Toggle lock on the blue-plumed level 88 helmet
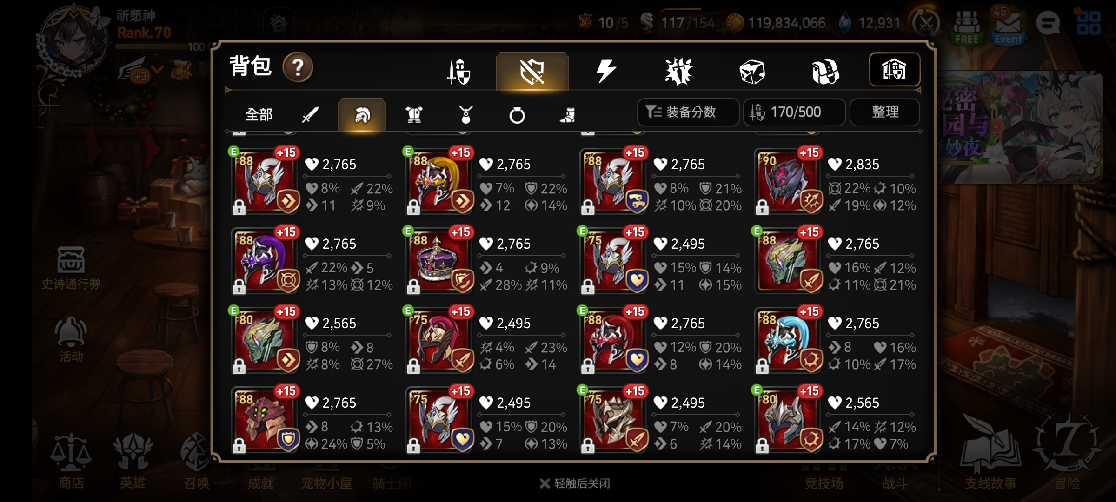Image resolution: width=1116 pixels, height=502 pixels. (762, 366)
